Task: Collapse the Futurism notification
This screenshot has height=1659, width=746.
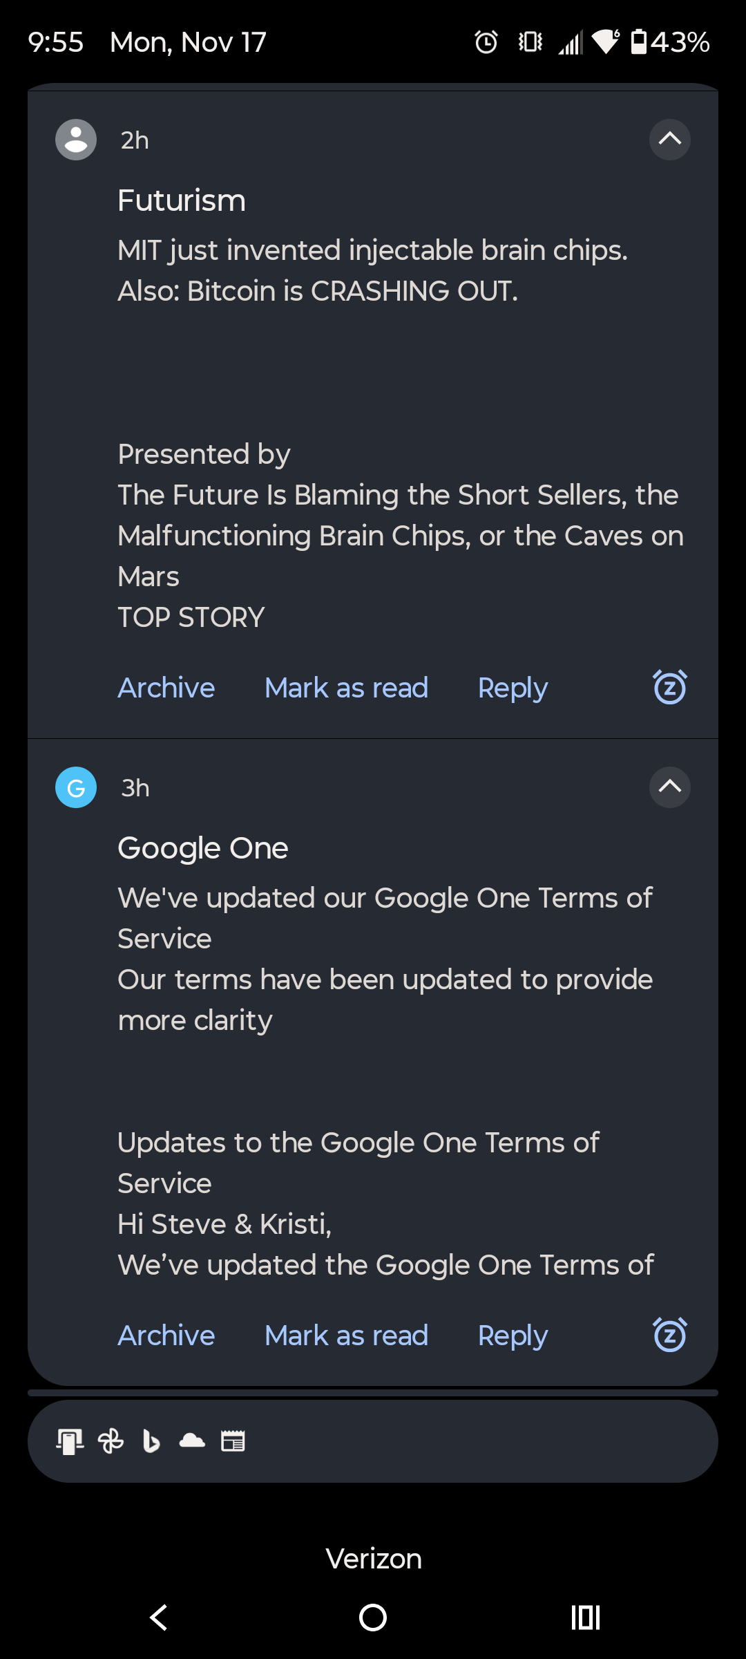Action: [669, 140]
